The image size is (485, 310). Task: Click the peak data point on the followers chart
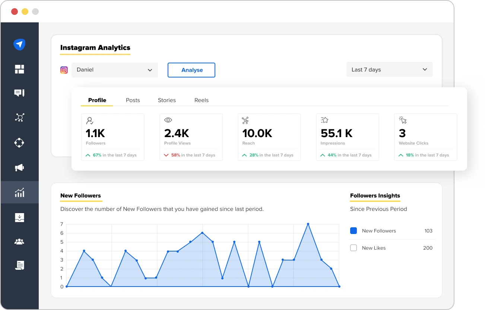(308, 224)
